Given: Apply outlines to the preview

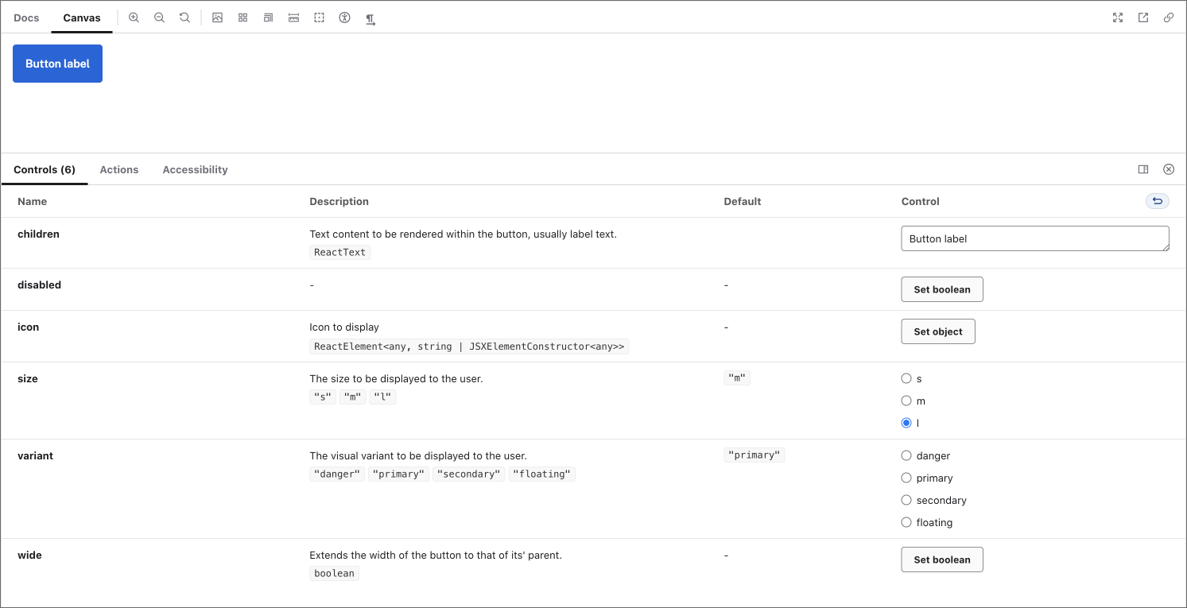Looking at the screenshot, I should coord(319,17).
